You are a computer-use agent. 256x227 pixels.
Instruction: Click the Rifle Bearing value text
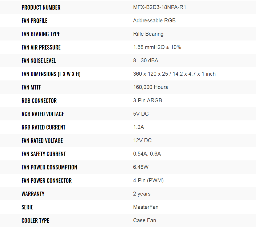point(148,34)
